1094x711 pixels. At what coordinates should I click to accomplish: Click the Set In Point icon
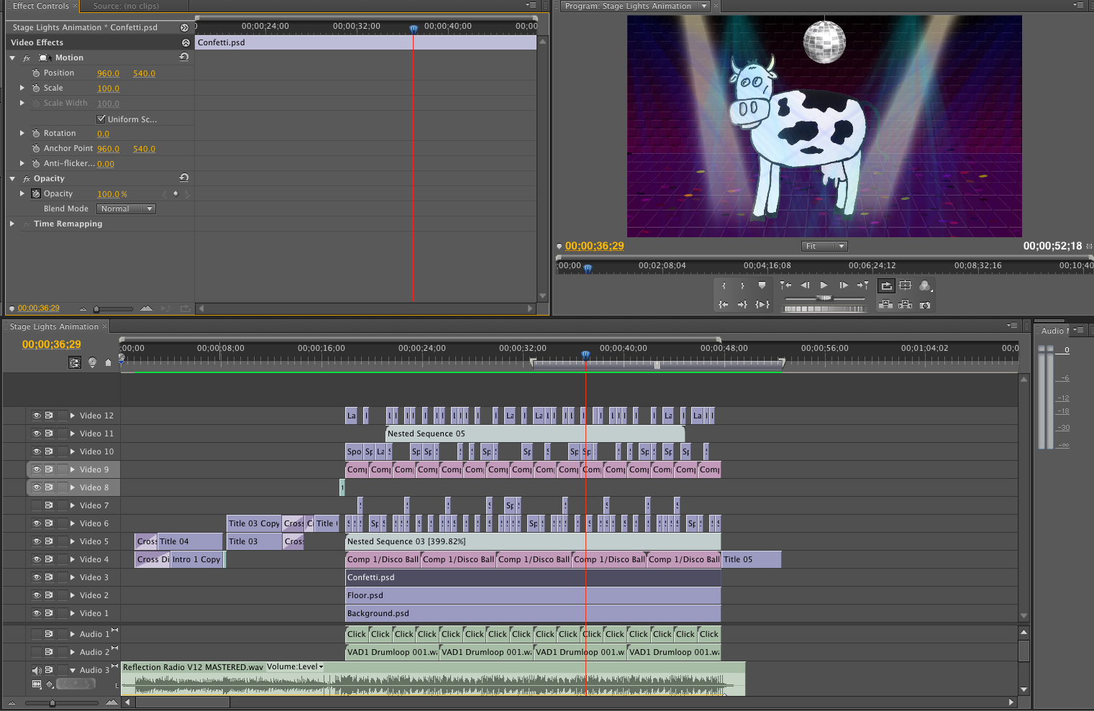tap(724, 286)
